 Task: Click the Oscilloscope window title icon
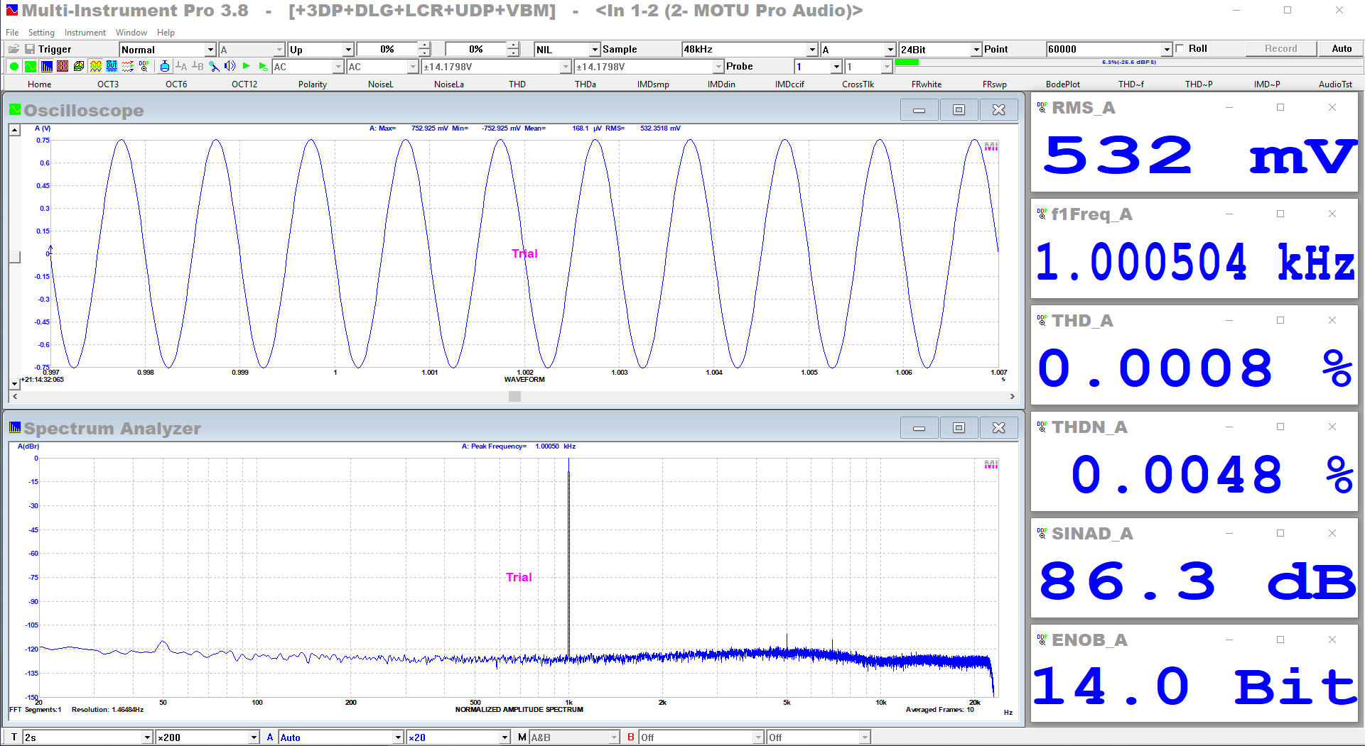[x=15, y=109]
